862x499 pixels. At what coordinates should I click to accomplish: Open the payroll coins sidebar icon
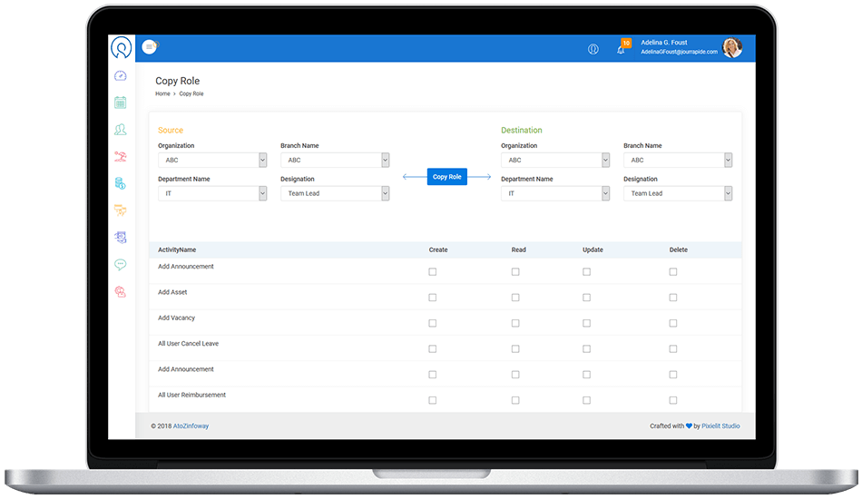pyautogui.click(x=121, y=183)
